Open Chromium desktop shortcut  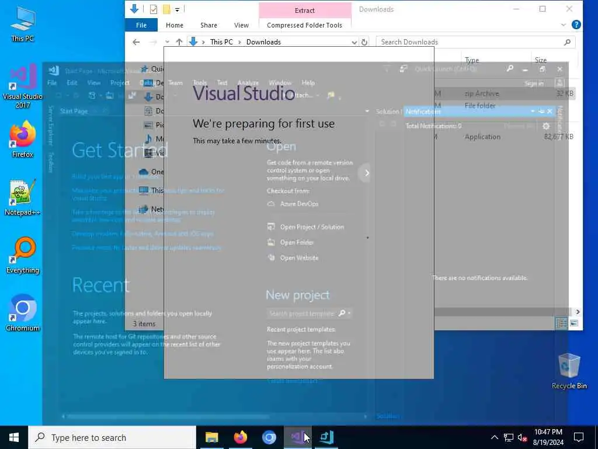(23, 313)
